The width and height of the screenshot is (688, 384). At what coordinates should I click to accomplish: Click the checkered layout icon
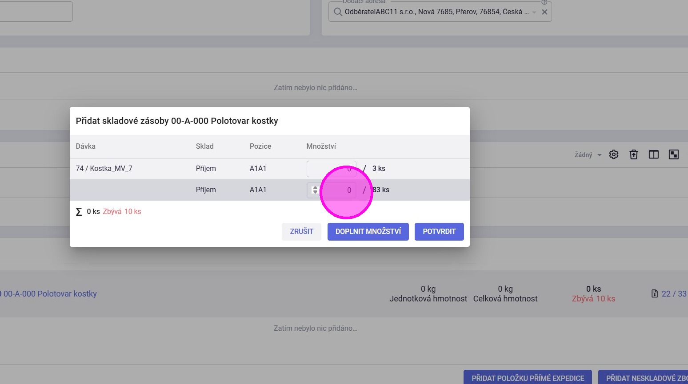[674, 154]
